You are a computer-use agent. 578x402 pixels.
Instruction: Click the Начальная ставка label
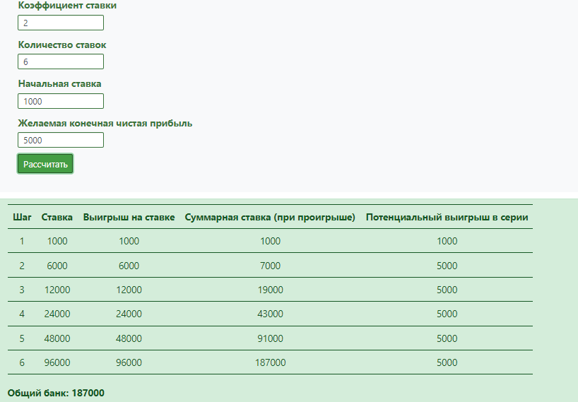point(60,84)
